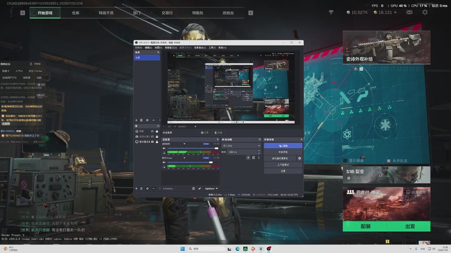Switch to 改枪台 tab in game
The image size is (451, 253).
click(x=228, y=13)
